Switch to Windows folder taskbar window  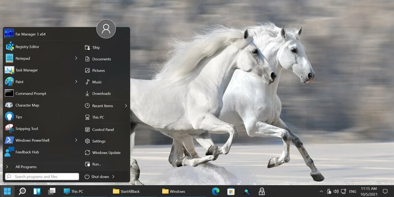tap(183, 192)
